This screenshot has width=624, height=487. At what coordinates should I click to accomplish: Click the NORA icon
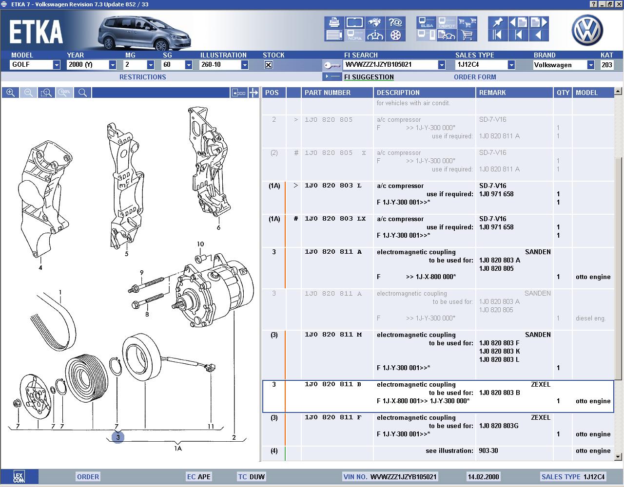[x=355, y=35]
